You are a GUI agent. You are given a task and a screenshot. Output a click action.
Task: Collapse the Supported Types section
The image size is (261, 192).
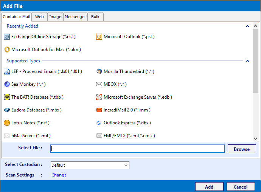click(247, 61)
